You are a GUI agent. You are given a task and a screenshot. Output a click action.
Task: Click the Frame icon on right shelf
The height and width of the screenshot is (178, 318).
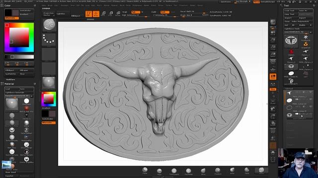point(273,102)
